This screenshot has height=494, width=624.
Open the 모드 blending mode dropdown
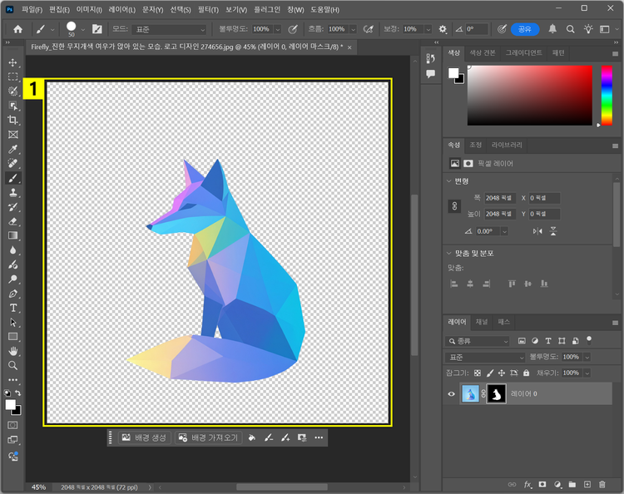169,29
